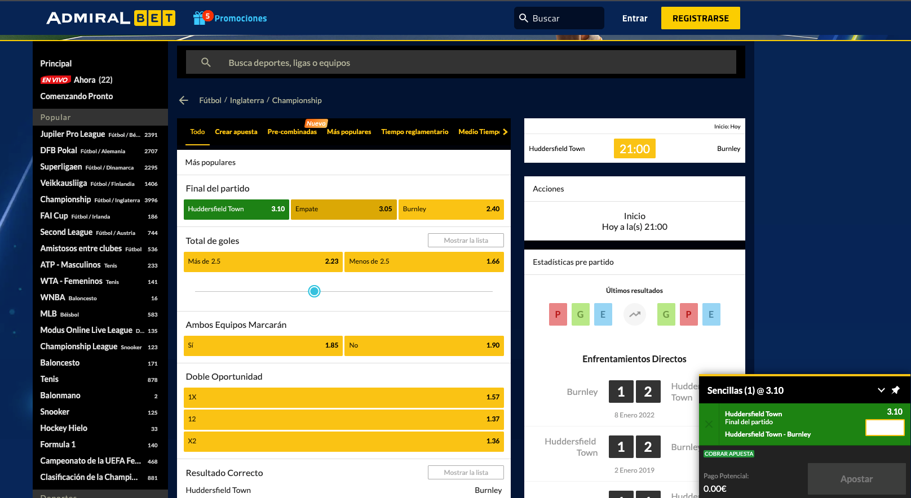Show the list for Total de goles
911x498 pixels.
(x=466, y=241)
